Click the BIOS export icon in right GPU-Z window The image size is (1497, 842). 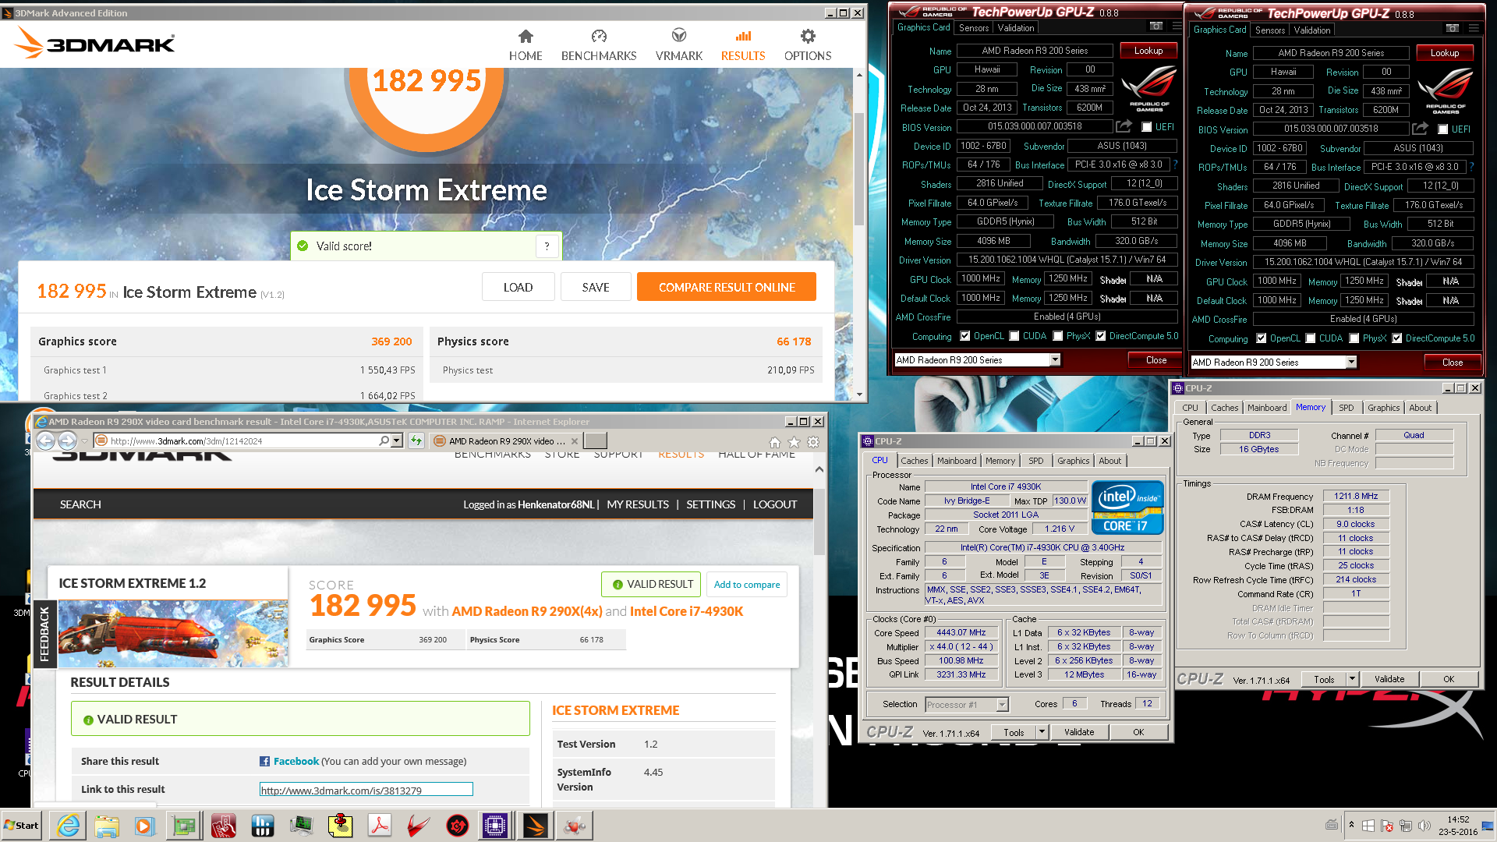[1420, 129]
